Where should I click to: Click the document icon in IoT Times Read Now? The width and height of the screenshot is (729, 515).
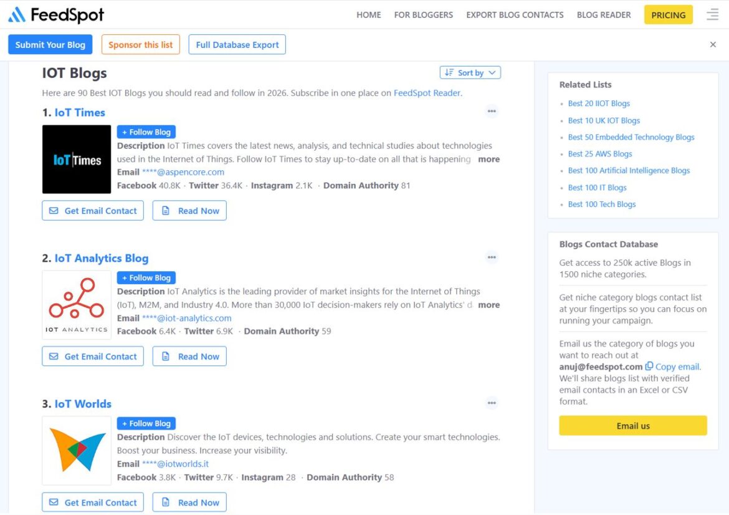(165, 210)
